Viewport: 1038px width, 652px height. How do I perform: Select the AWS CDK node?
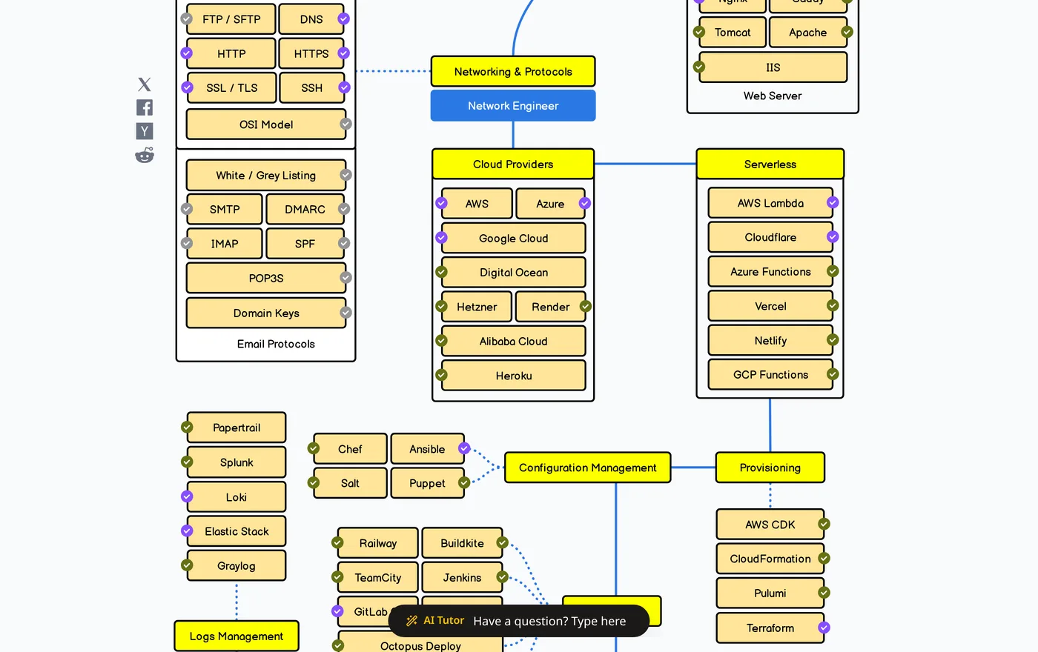tap(770, 525)
